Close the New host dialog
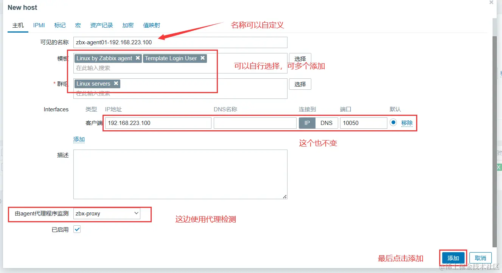502x273 pixels. 491,2
